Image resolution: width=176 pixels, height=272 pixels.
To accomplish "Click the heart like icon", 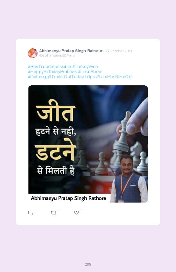I will (x=76, y=212).
